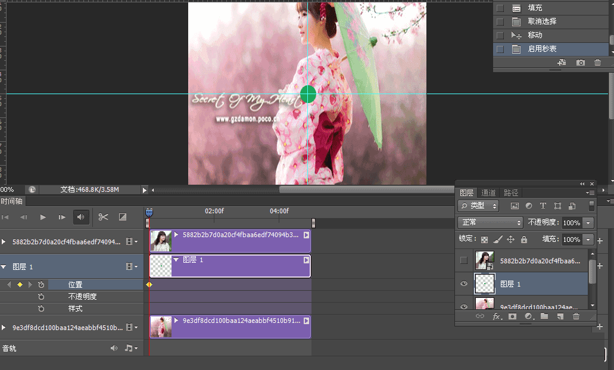614x370 pixels.
Task: Expand the 9e3df8dcd track in timeline list
Action: [4, 327]
